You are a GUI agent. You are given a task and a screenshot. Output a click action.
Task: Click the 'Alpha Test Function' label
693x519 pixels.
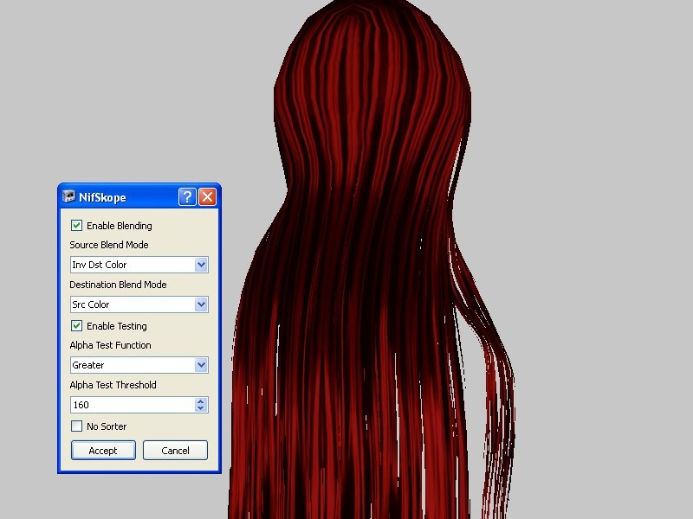coord(111,345)
